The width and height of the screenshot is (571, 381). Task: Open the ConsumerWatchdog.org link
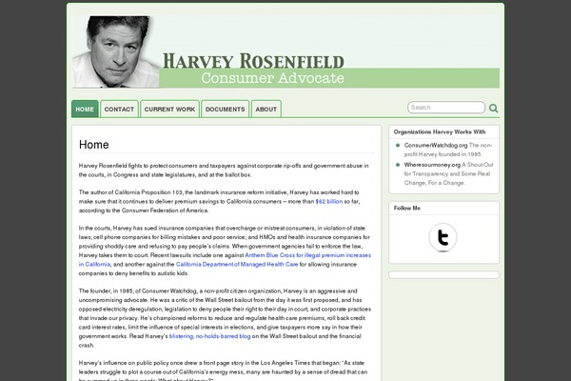[436, 145]
